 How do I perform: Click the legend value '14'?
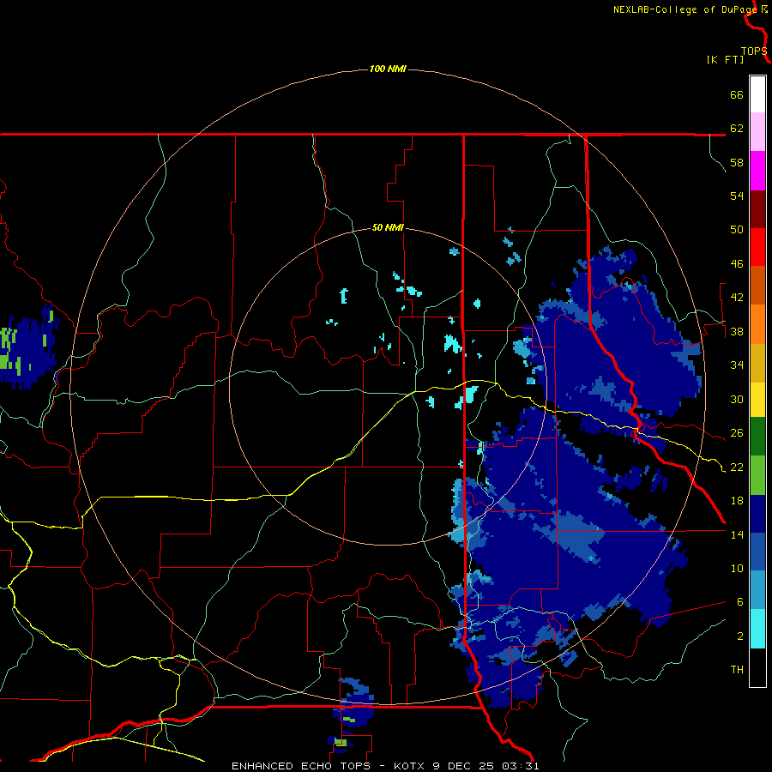[x=737, y=534]
